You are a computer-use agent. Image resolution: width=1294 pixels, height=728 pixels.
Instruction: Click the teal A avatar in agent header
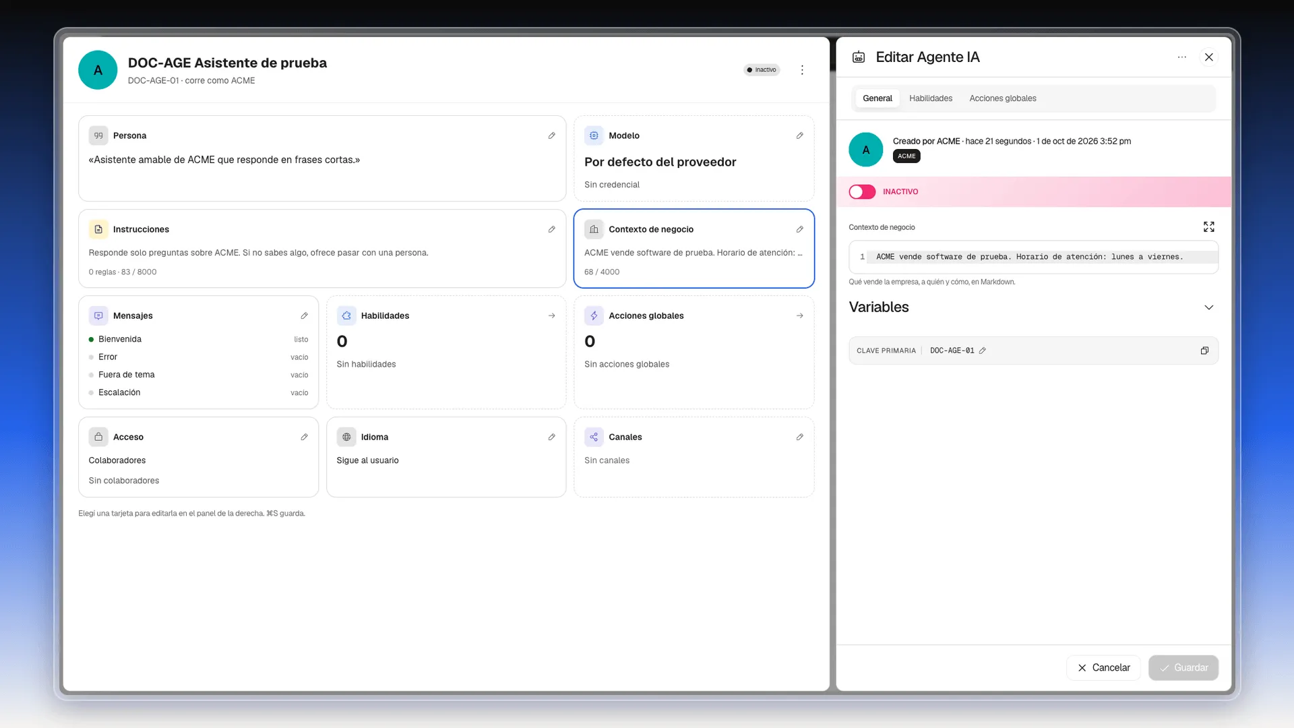pyautogui.click(x=98, y=70)
